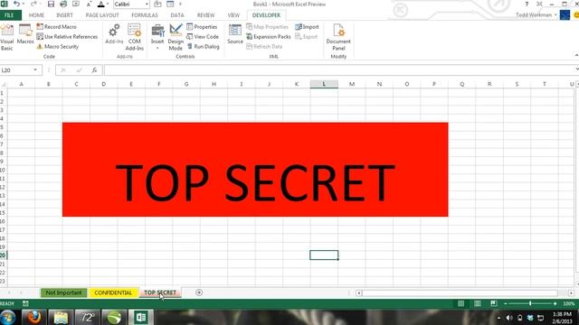Open the XML Source pane

[x=235, y=34]
